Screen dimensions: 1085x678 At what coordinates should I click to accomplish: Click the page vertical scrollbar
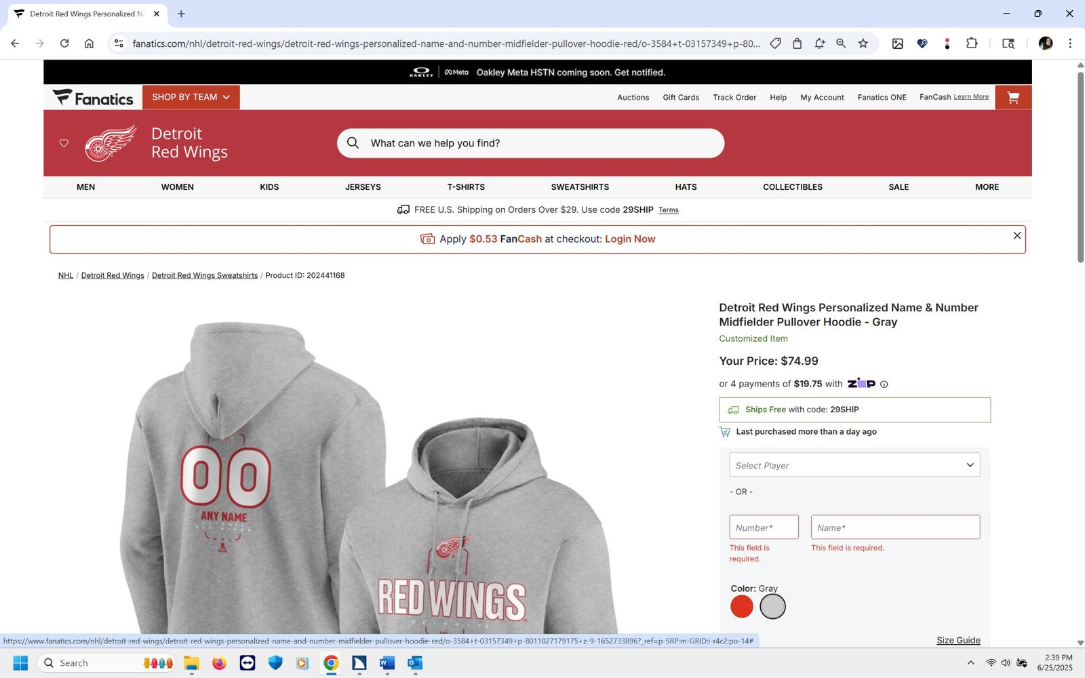point(1080,167)
